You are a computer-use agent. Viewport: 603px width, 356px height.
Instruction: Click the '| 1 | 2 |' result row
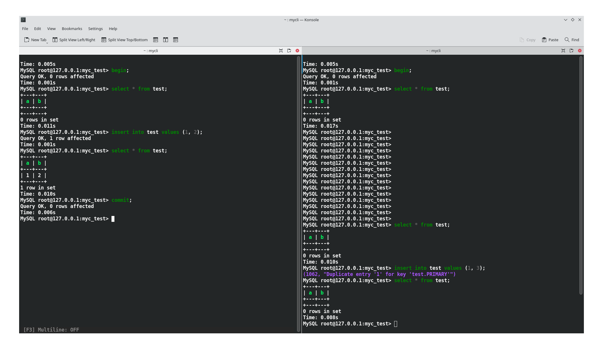[34, 175]
